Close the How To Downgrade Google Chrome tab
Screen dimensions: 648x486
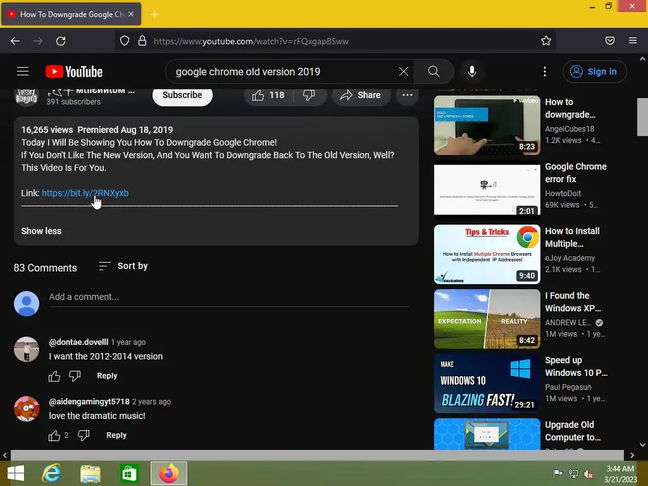click(x=131, y=14)
